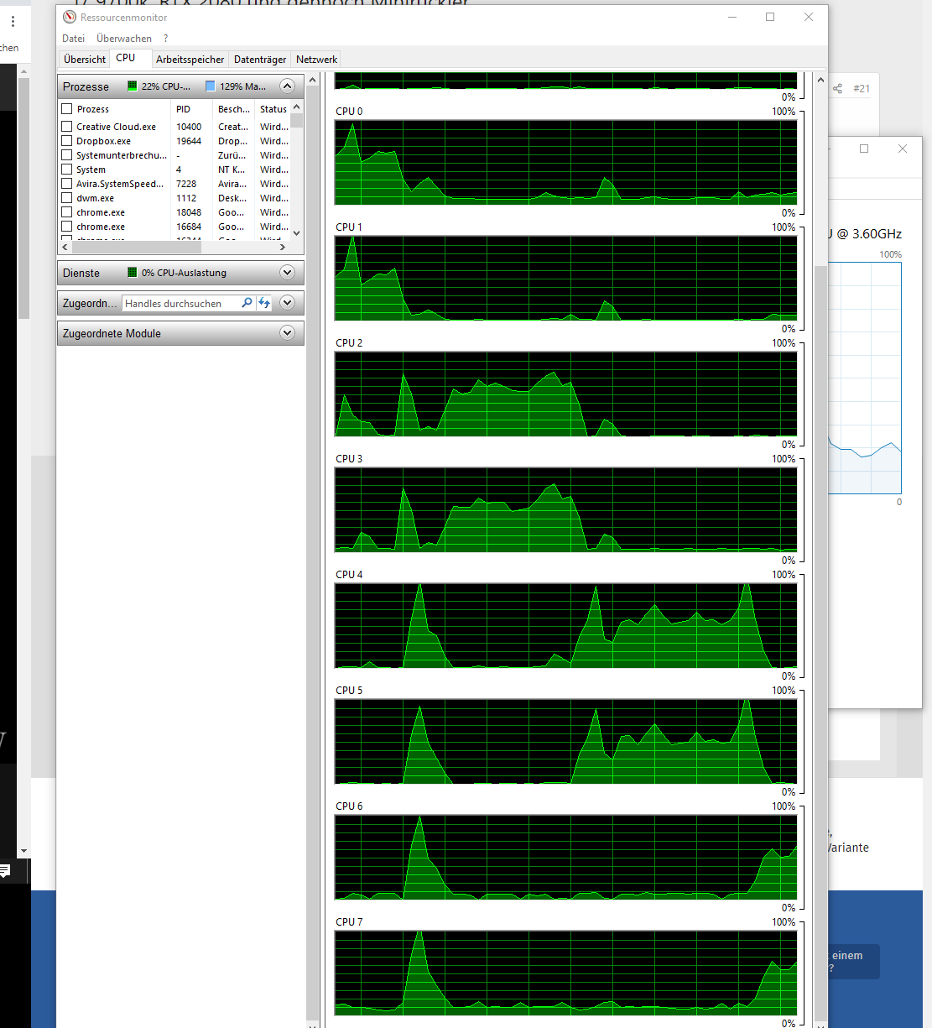Click the chat bubble icon at bottom left
The image size is (932, 1028).
[4, 871]
